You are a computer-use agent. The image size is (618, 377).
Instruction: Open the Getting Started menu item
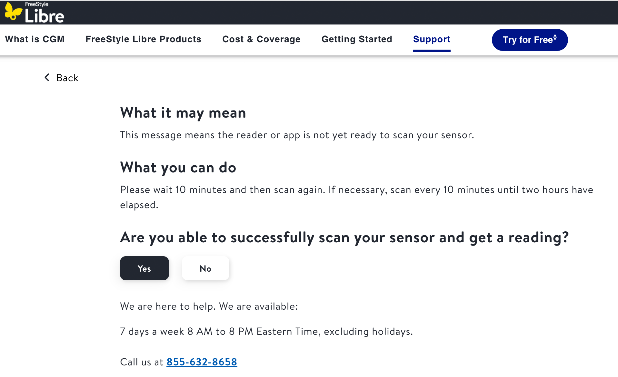pos(357,39)
